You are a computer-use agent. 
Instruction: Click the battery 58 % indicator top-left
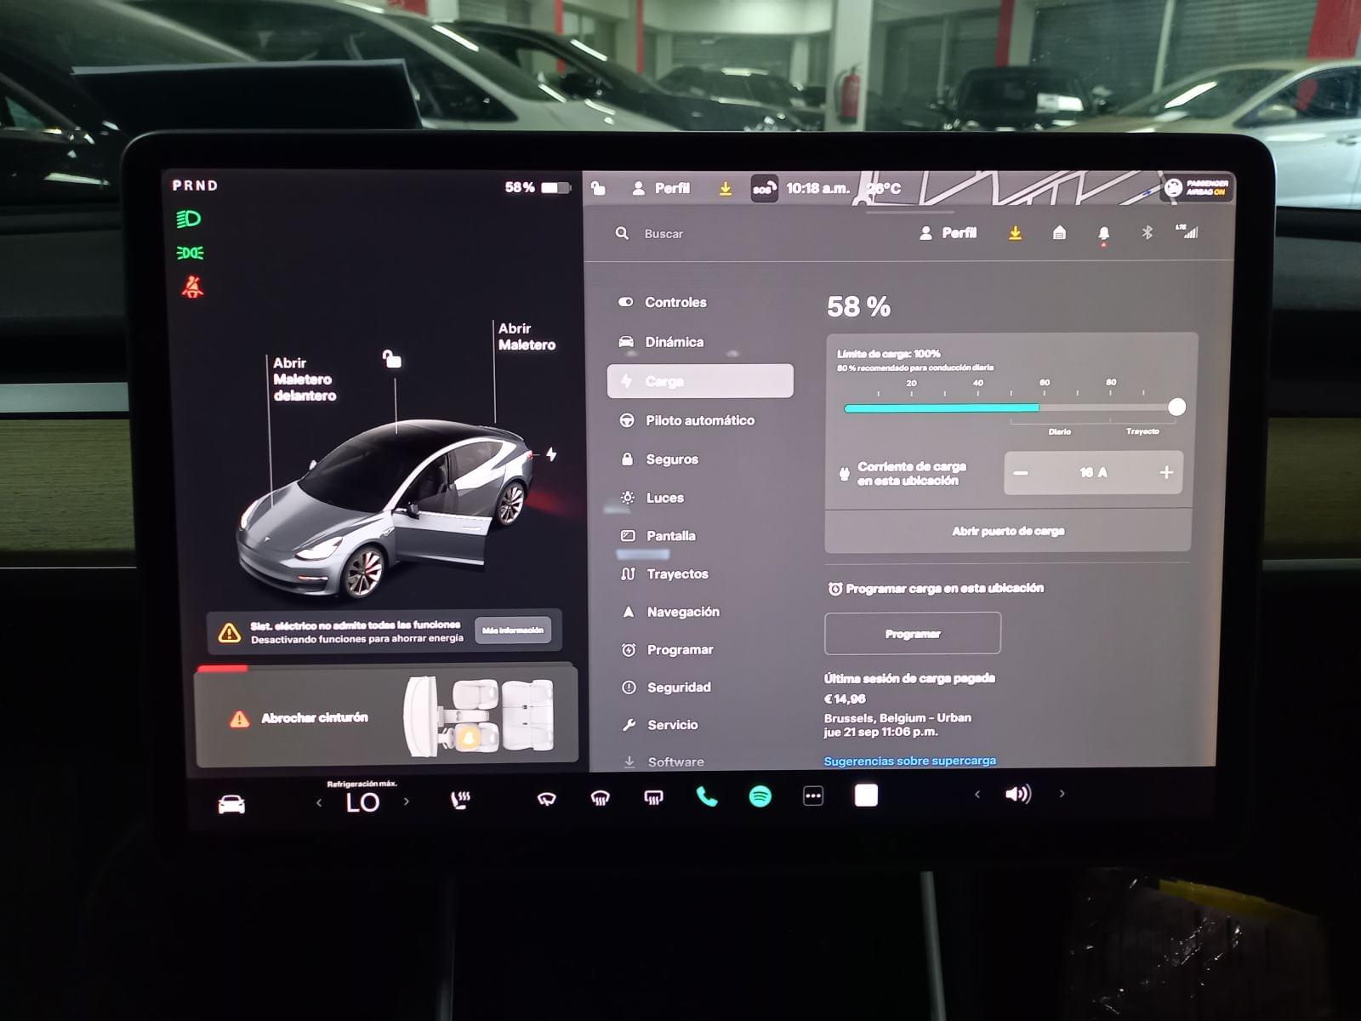[537, 187]
